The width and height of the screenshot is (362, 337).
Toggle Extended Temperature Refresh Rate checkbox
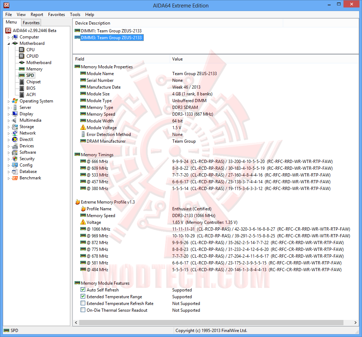click(x=83, y=303)
